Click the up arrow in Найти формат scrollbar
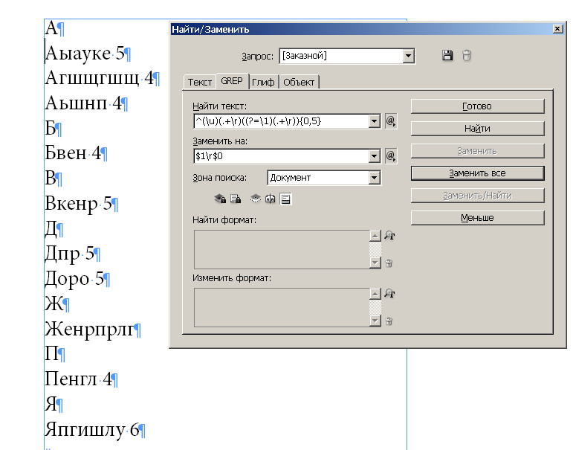The image size is (573, 450). pyautogui.click(x=375, y=236)
